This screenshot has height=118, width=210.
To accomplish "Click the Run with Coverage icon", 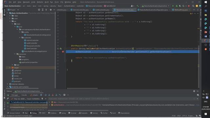I will pyautogui.click(x=180, y=6).
